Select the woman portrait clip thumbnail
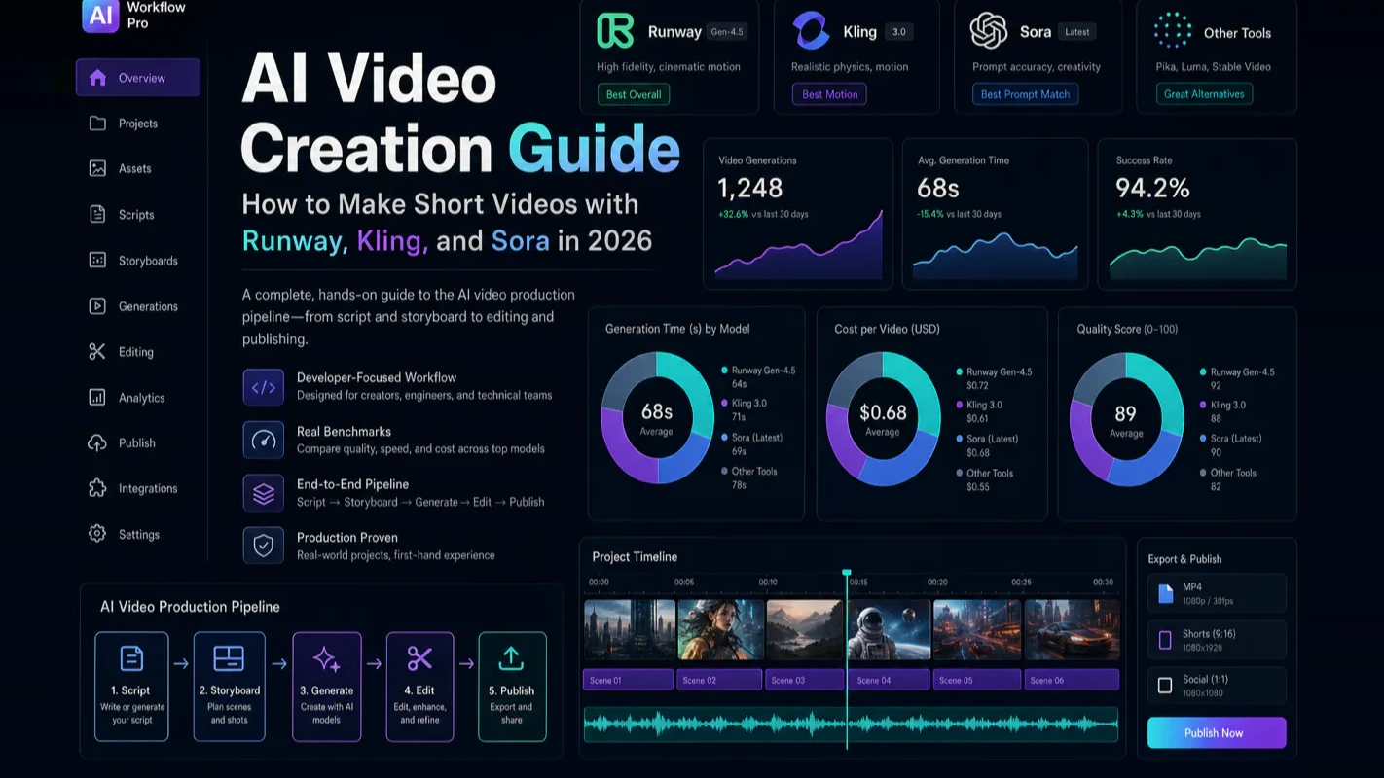The image size is (1384, 778). click(720, 630)
